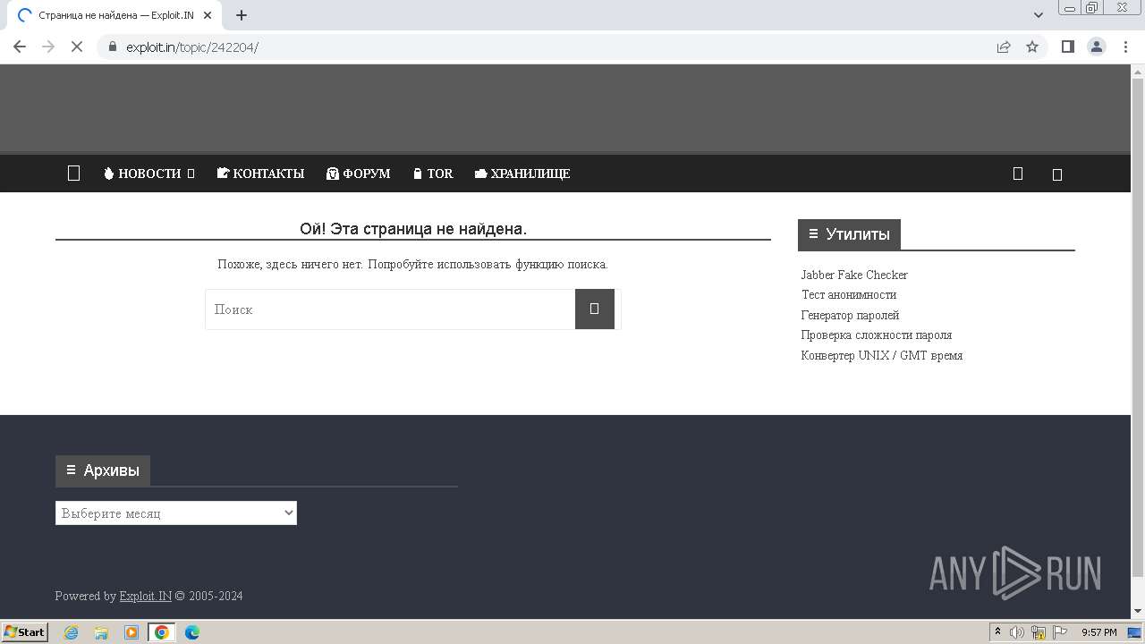
Task: Click the share page icon in address bar
Action: (1004, 47)
